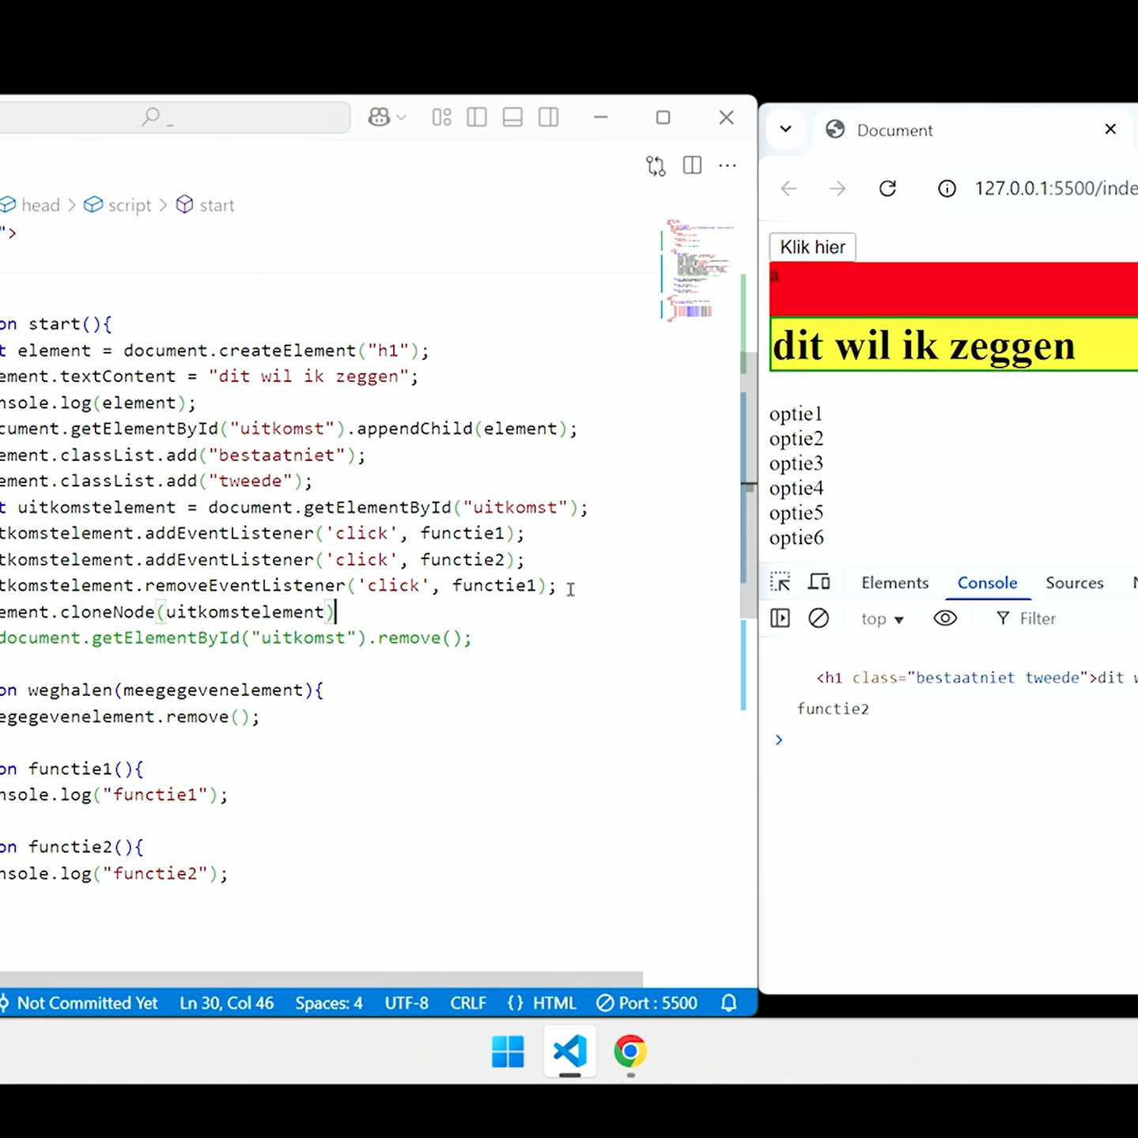Open changes compare icon in editor toolbar
This screenshot has width=1138, height=1138.
[x=656, y=165]
